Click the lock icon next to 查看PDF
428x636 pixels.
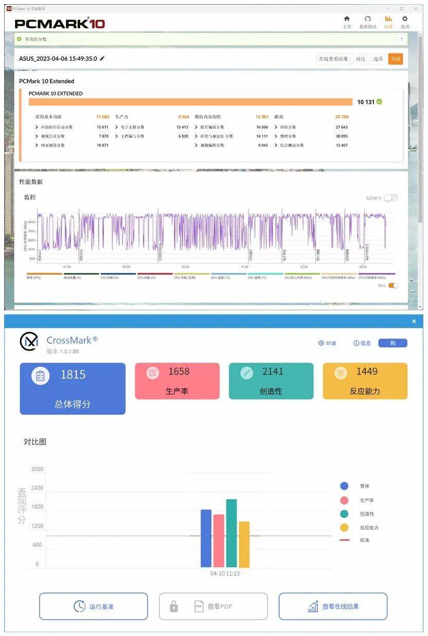click(x=174, y=607)
